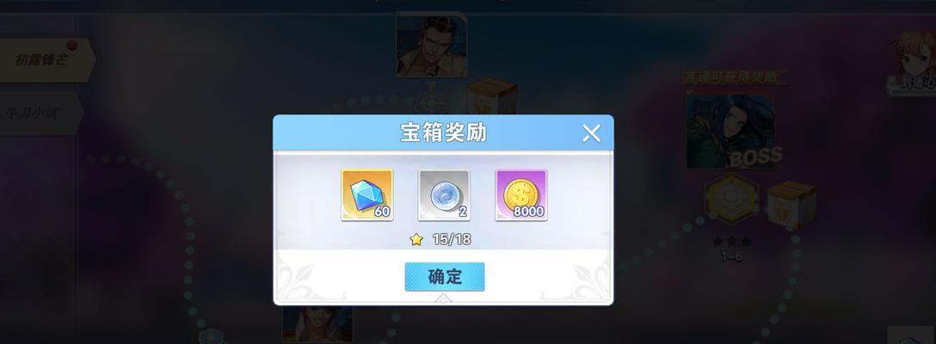Tap the gold hexagon badge below BOSS
Screen dimensions: 936x344
(731, 200)
